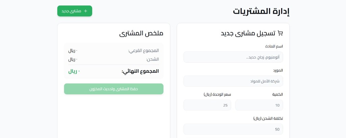Click the سعر الوحدة (ريال) price field
Viewport: 346px width, 138px height.
(x=207, y=105)
